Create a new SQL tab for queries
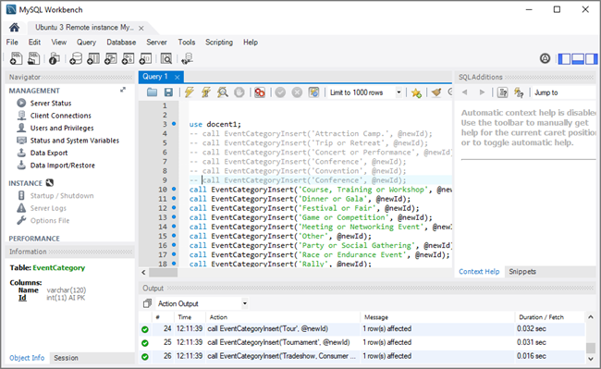 (16, 58)
